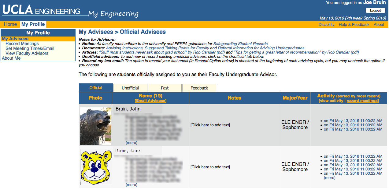
Task: Click the view activity link
Action: (x=332, y=101)
